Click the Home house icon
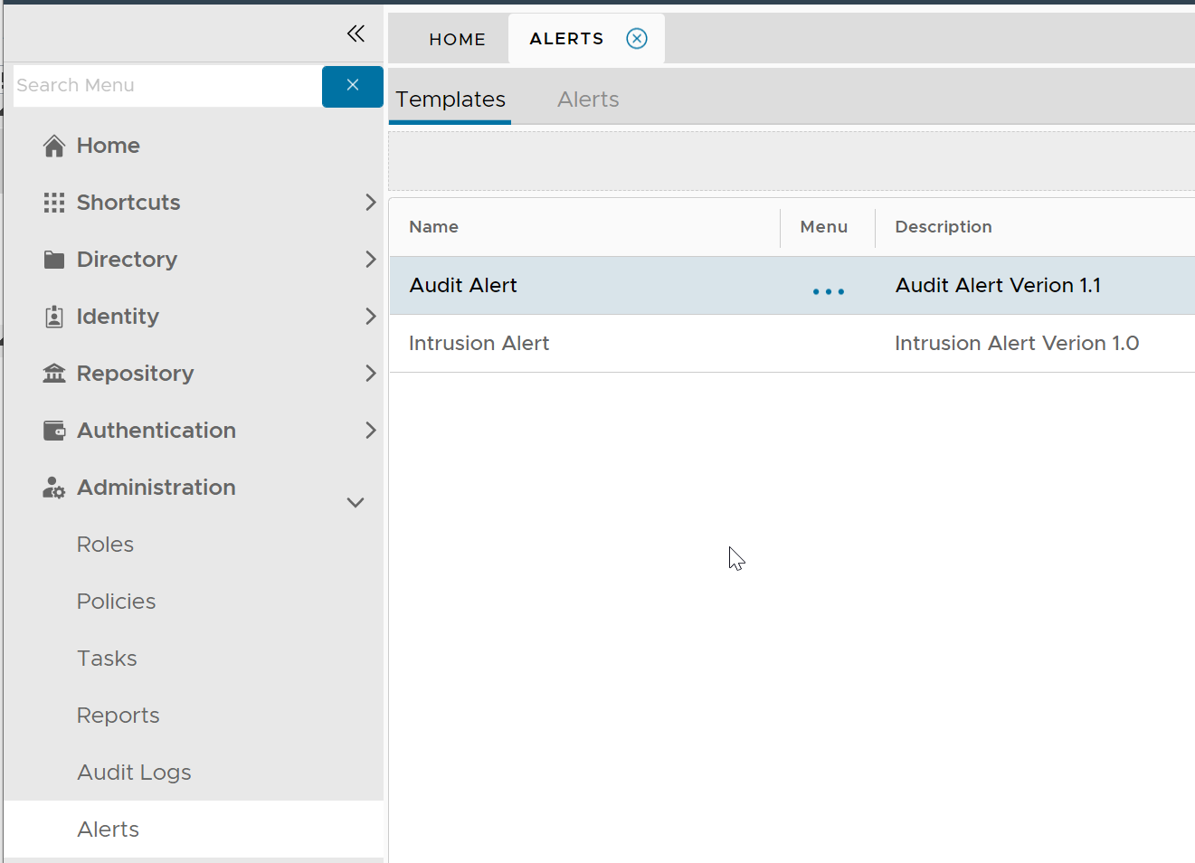This screenshot has width=1195, height=863. tap(54, 146)
